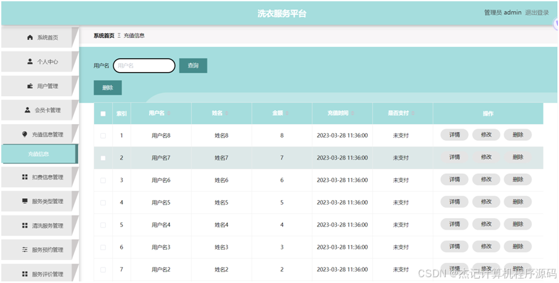Check the row for 用户名3

pos(103,248)
